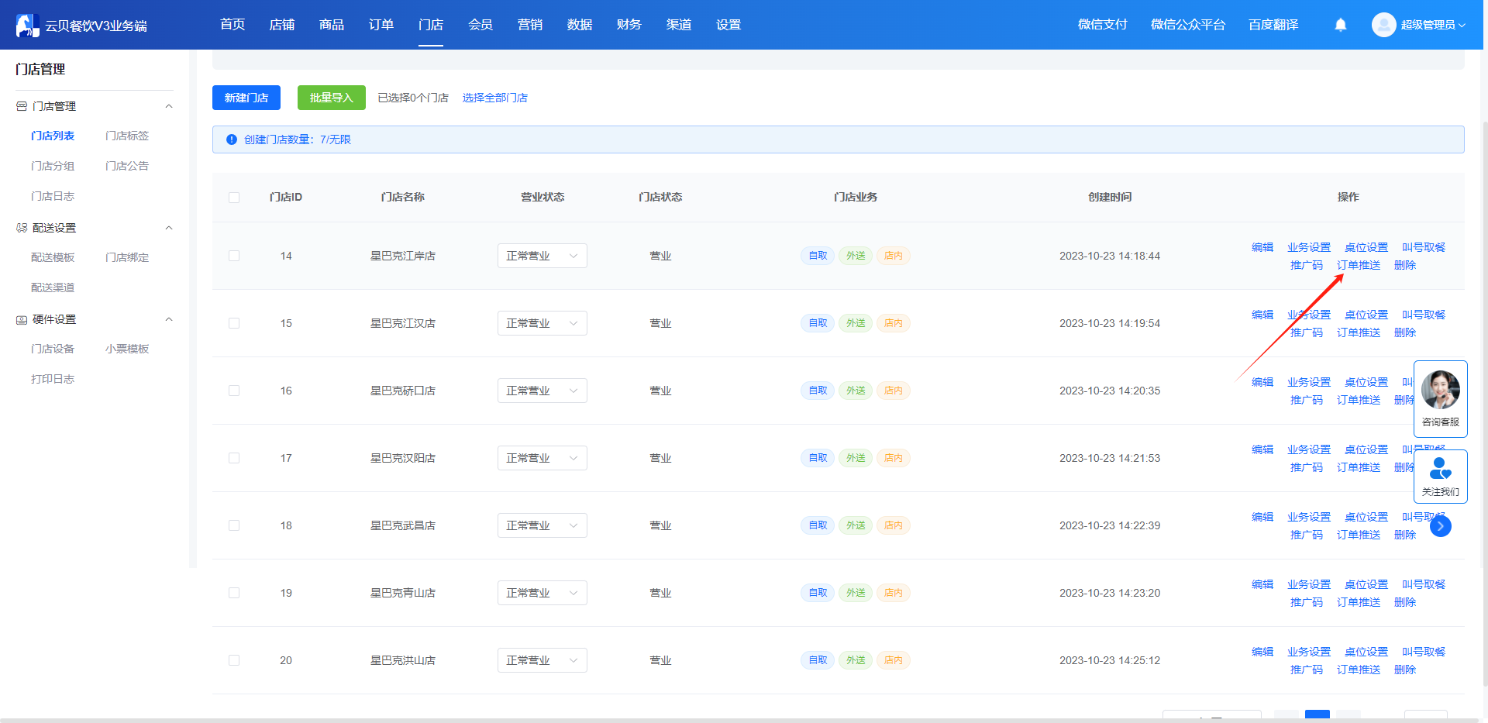Image resolution: width=1488 pixels, height=723 pixels.
Task: Open 门店标签 in sidebar
Action: pyautogui.click(x=127, y=136)
